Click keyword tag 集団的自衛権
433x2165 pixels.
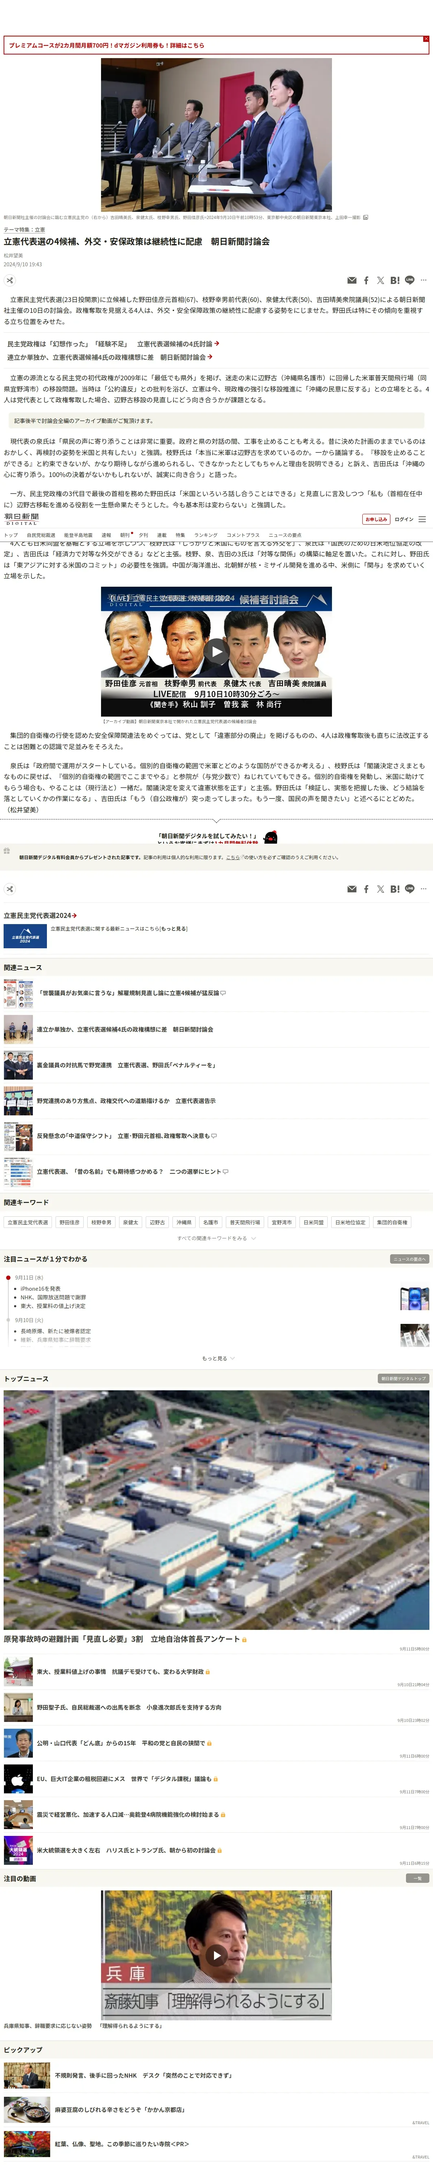pos(392,1222)
